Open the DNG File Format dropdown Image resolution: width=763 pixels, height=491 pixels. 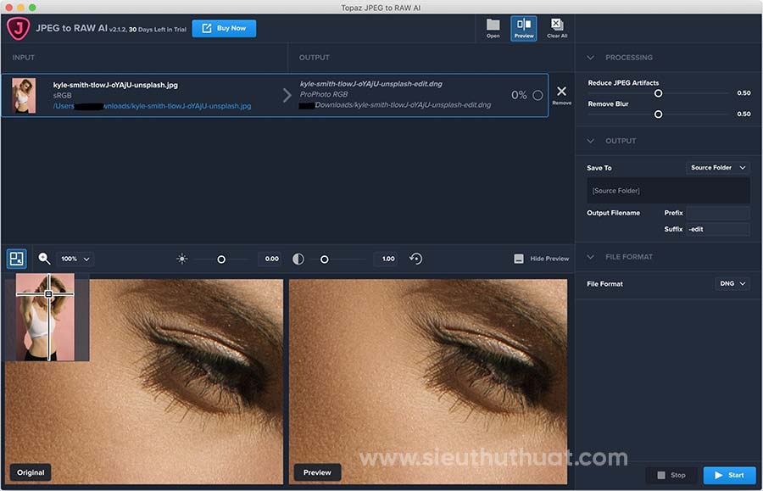point(732,284)
